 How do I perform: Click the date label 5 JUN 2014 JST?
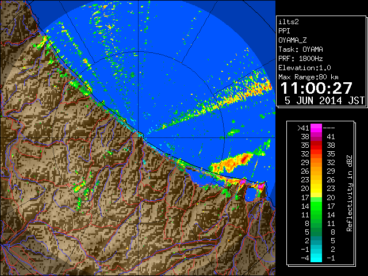[324, 101]
